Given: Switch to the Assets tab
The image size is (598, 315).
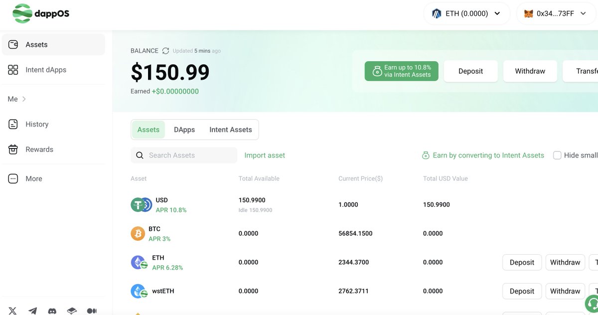Looking at the screenshot, I should [x=148, y=130].
